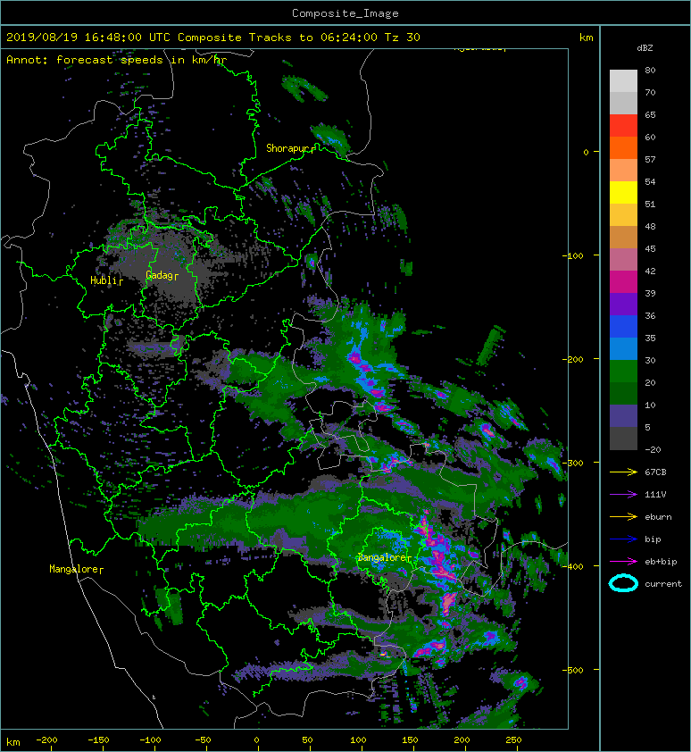Click the 'Composite_Image' title text

coord(345,13)
